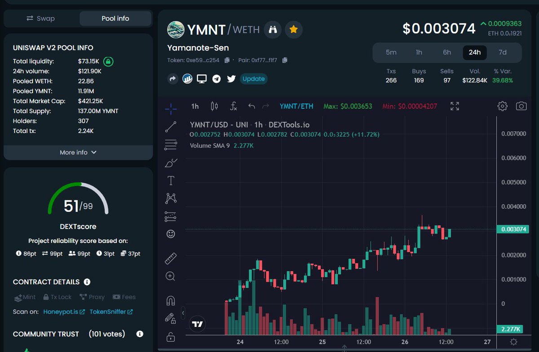Open the TradingView logo link
The image size is (539, 352).
(x=198, y=324)
